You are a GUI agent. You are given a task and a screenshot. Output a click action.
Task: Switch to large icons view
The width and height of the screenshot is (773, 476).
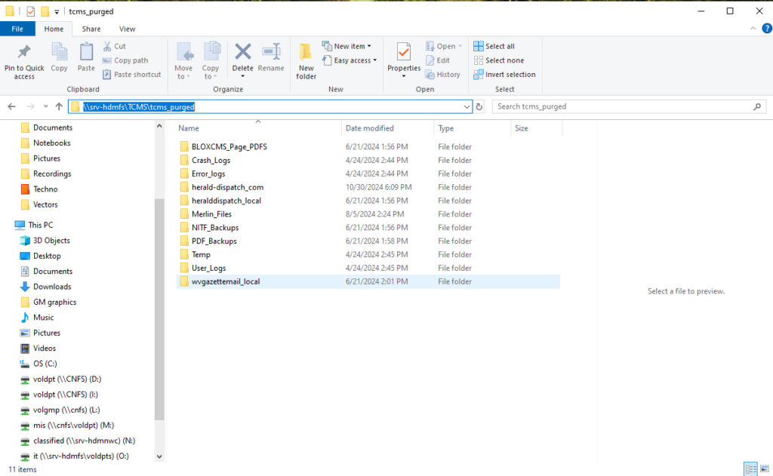coord(765,469)
